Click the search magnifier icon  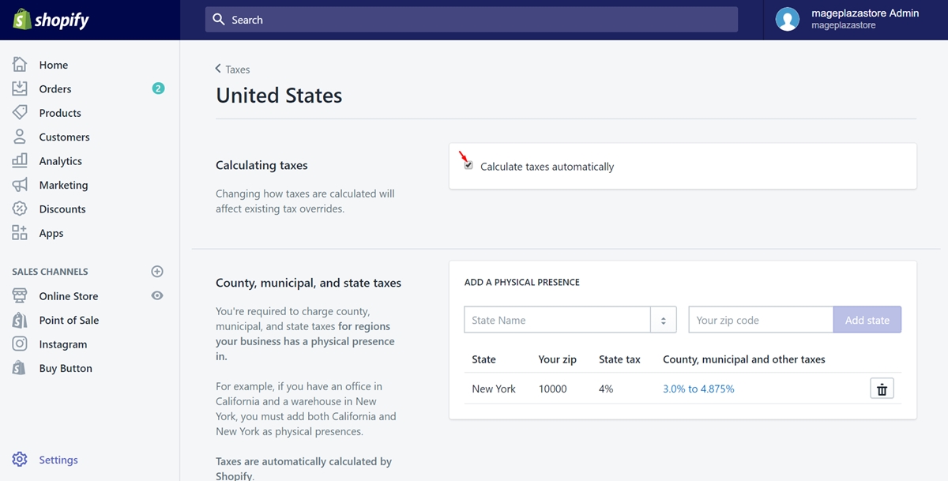219,20
